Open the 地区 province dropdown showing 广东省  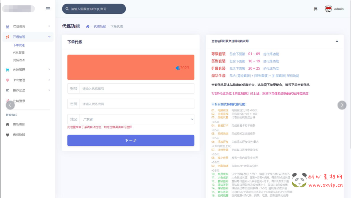click(x=137, y=119)
